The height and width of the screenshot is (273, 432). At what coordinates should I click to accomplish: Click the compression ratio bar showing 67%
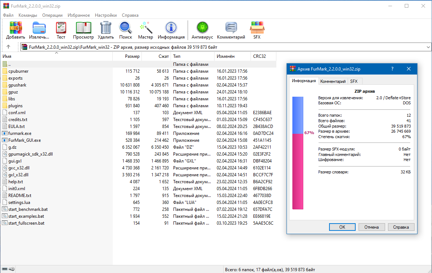coord(298,153)
